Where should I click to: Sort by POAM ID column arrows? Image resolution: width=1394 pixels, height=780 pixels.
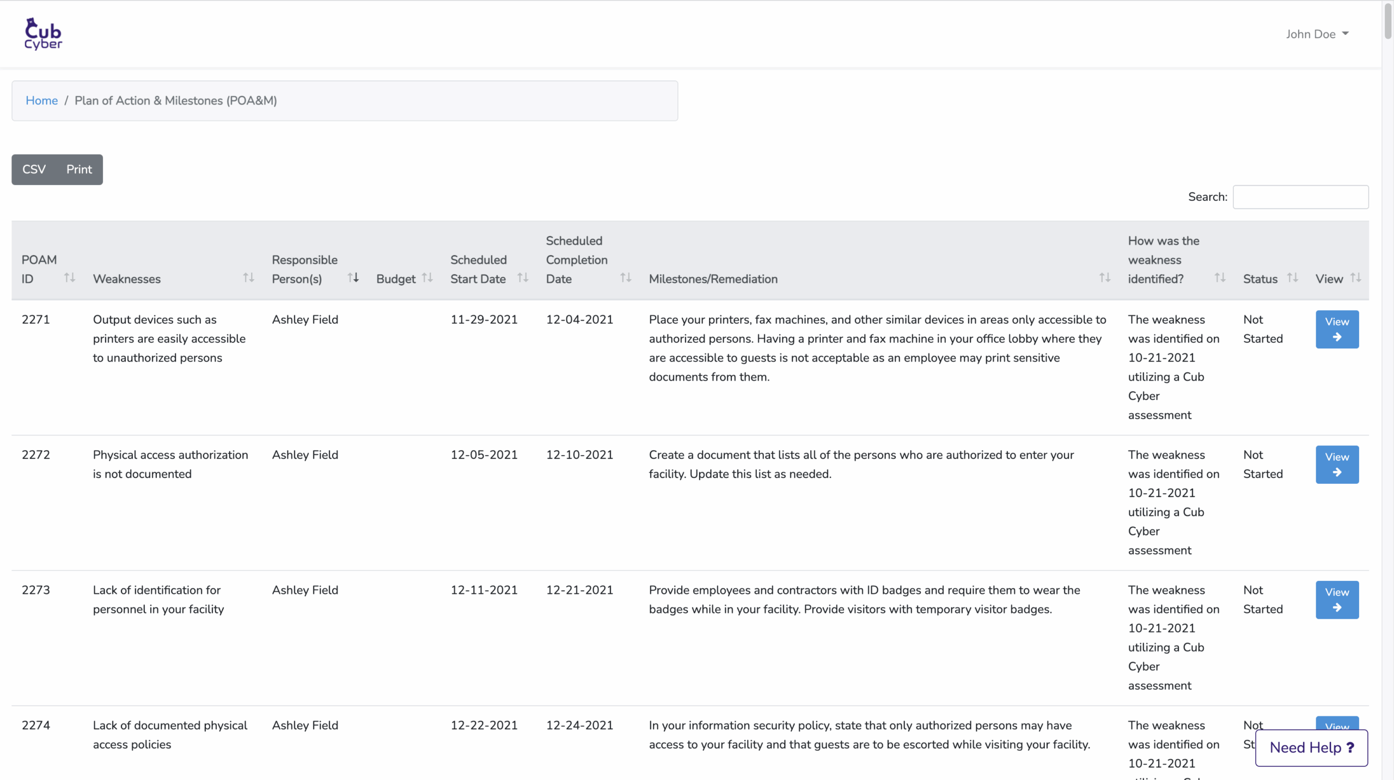pos(69,278)
